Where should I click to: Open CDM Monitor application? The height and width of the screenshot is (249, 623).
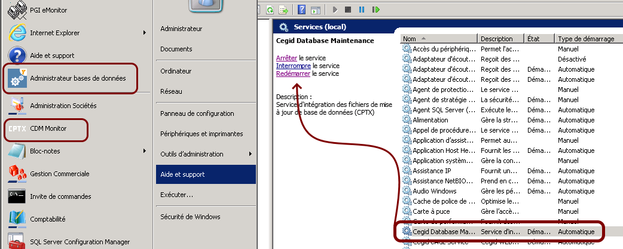48,128
